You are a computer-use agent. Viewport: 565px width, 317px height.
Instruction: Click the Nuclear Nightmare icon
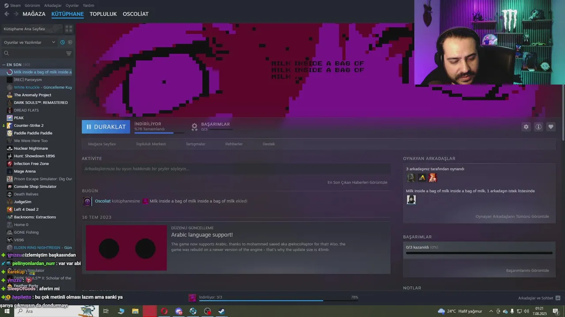[10, 148]
